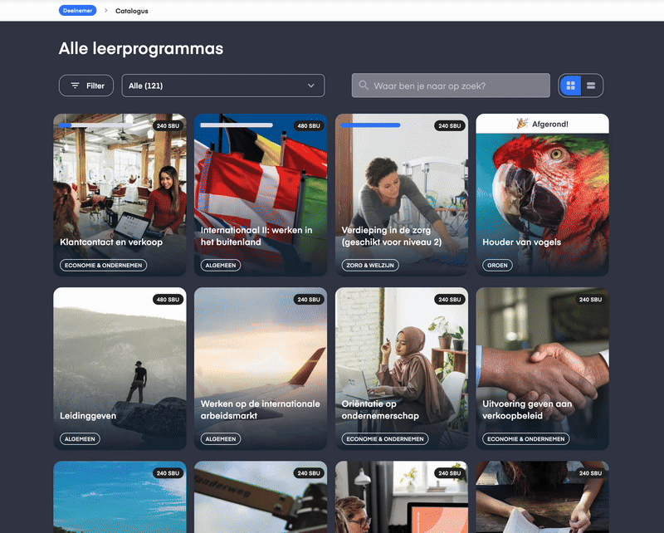Image resolution: width=664 pixels, height=533 pixels.
Task: Click the dropdown chevron arrow
Action: [310, 86]
